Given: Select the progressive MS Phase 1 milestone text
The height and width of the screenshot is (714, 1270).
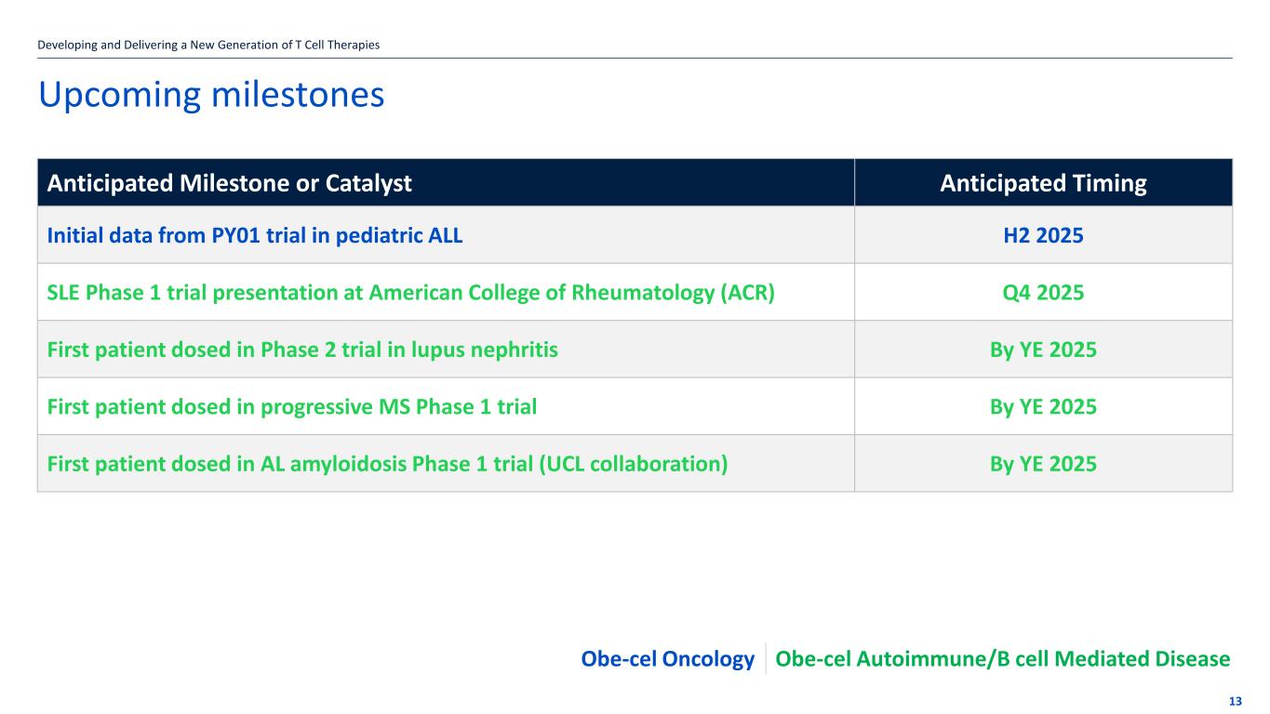Looking at the screenshot, I should tap(292, 407).
